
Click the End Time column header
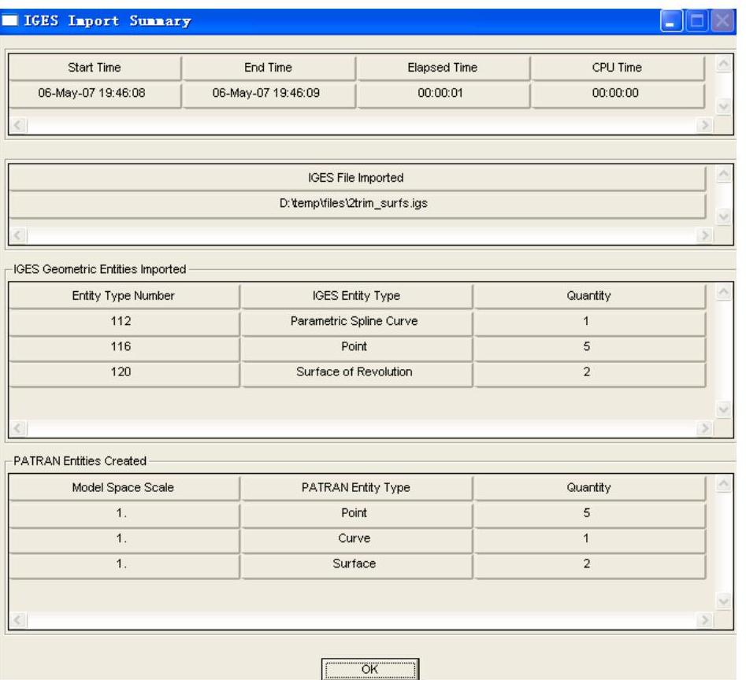[269, 68]
